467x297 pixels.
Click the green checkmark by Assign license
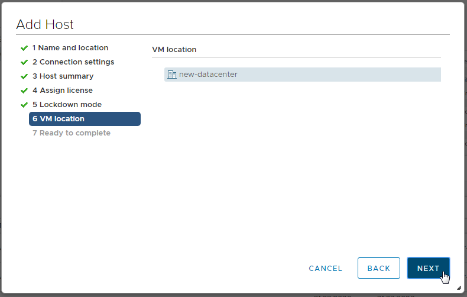[24, 91]
